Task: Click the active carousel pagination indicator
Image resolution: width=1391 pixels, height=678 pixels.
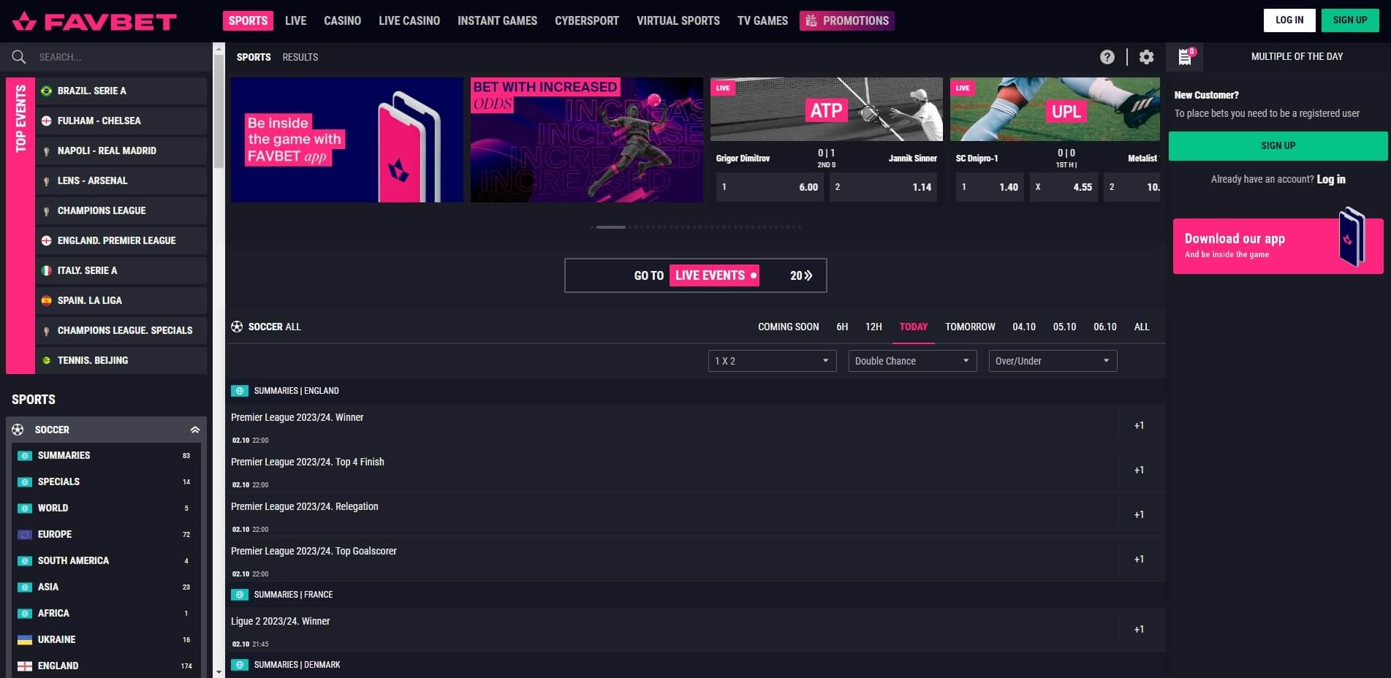Action: click(x=610, y=226)
